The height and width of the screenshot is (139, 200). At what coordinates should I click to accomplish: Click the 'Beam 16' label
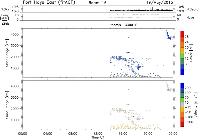(x=97, y=3)
